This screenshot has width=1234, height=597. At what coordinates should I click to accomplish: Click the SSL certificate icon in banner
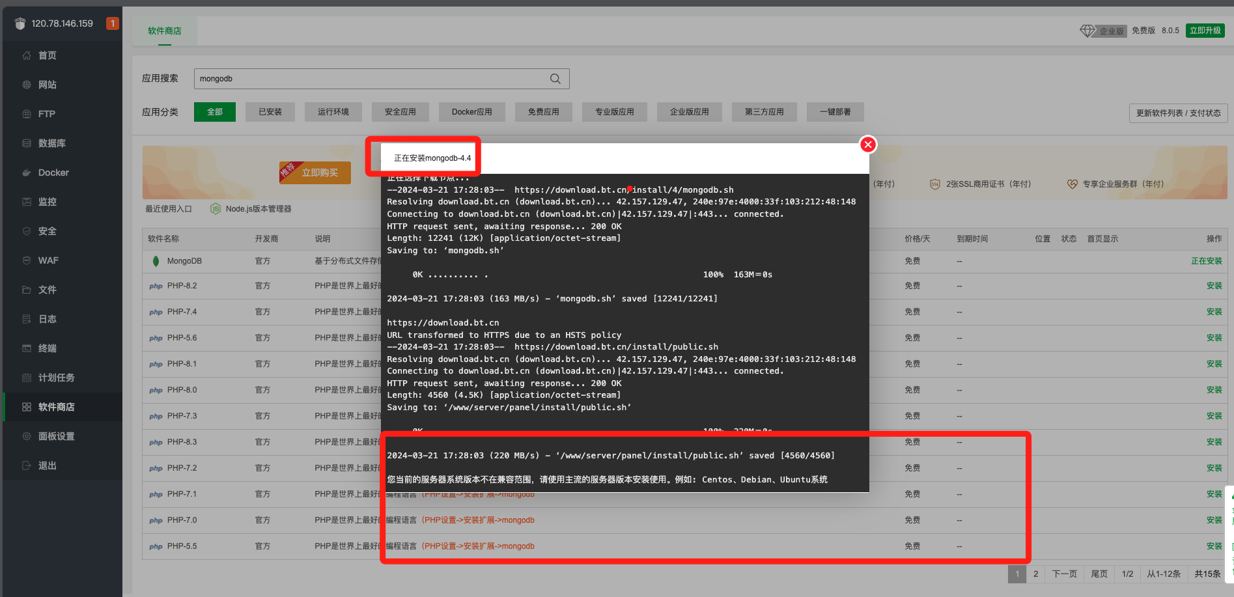pyautogui.click(x=935, y=184)
